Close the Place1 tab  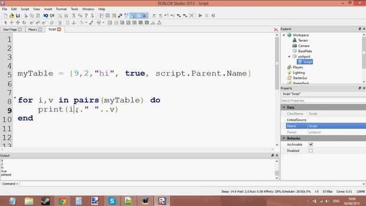tap(40, 29)
